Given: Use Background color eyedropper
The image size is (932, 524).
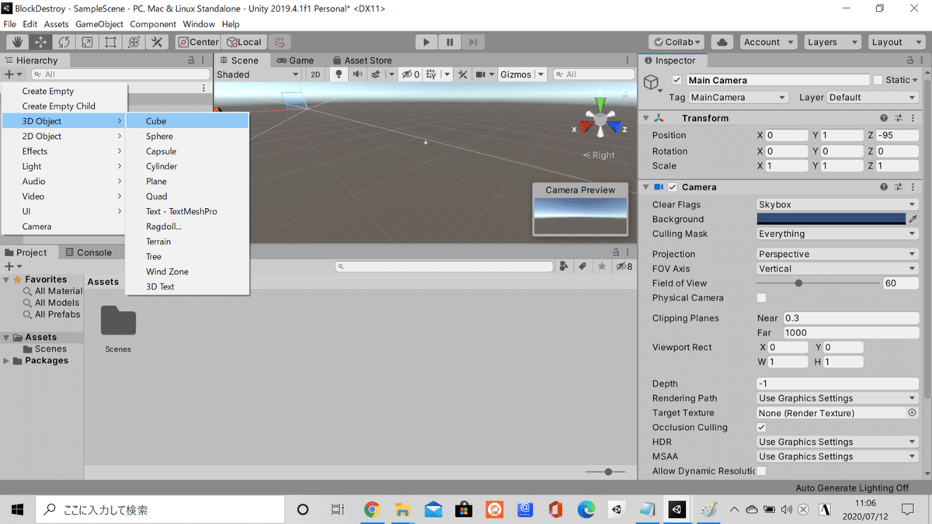Looking at the screenshot, I should pos(913,219).
